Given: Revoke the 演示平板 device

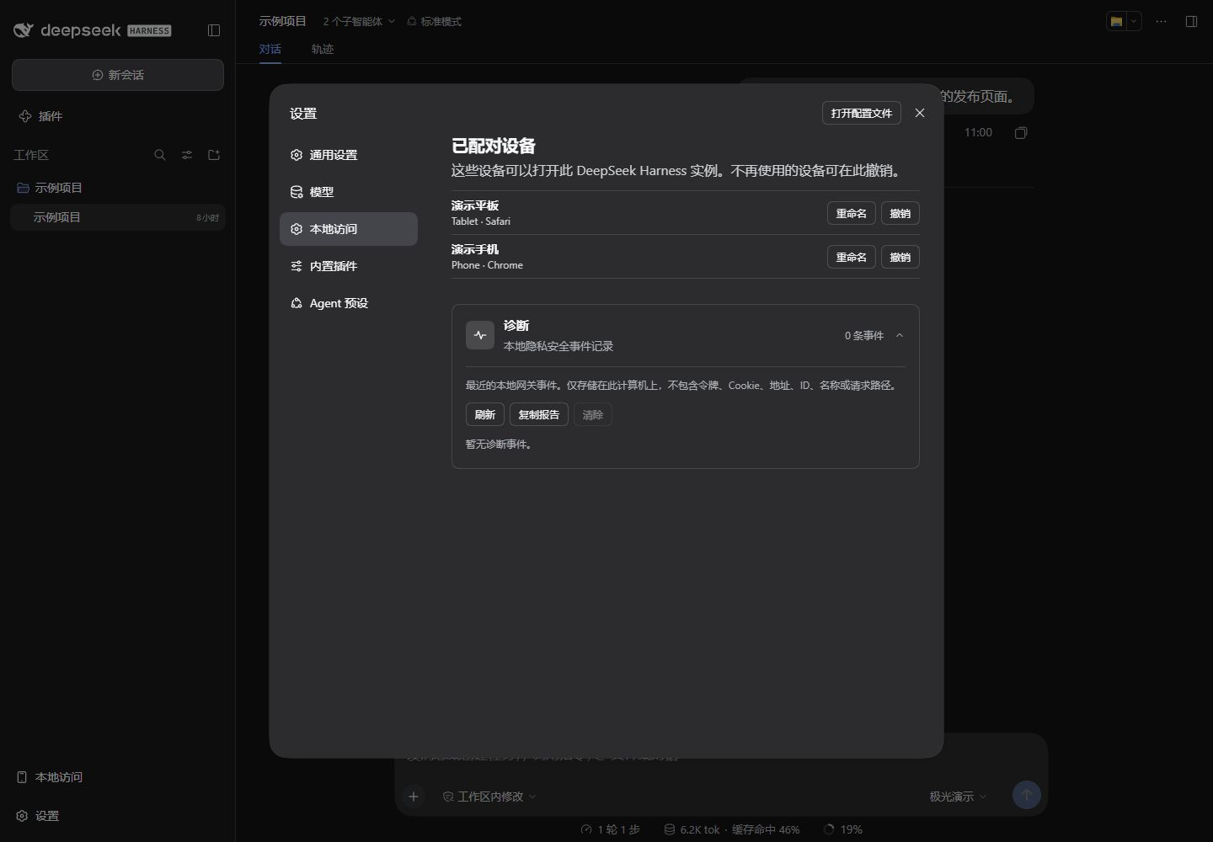Looking at the screenshot, I should click(900, 213).
